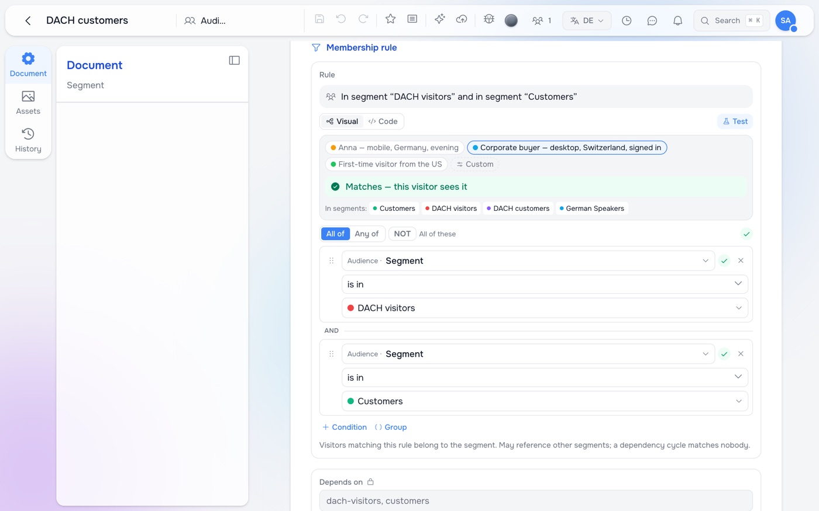Remove the Customers condition
819x511 pixels.
pos(741,354)
